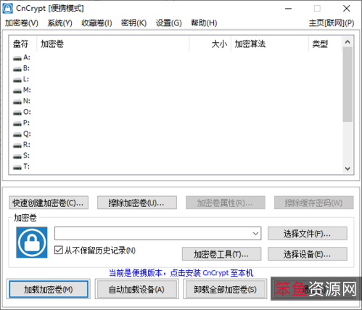
Task: Click the 类型 column header
Action: tap(325, 44)
